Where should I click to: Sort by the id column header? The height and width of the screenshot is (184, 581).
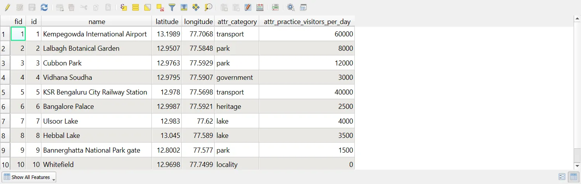click(34, 22)
